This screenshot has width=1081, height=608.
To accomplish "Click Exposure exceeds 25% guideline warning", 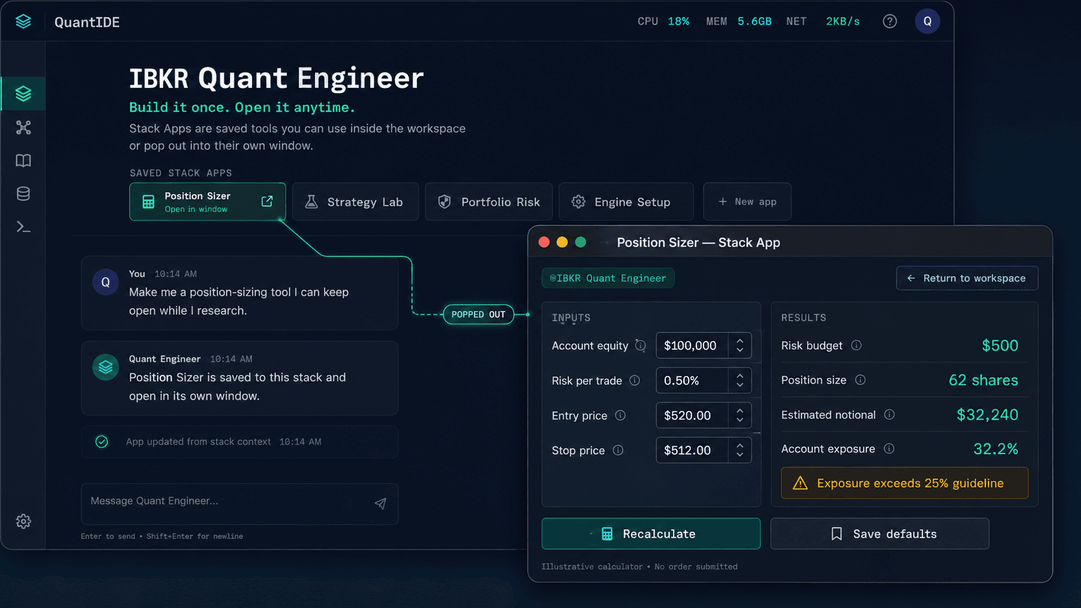I will (x=904, y=483).
